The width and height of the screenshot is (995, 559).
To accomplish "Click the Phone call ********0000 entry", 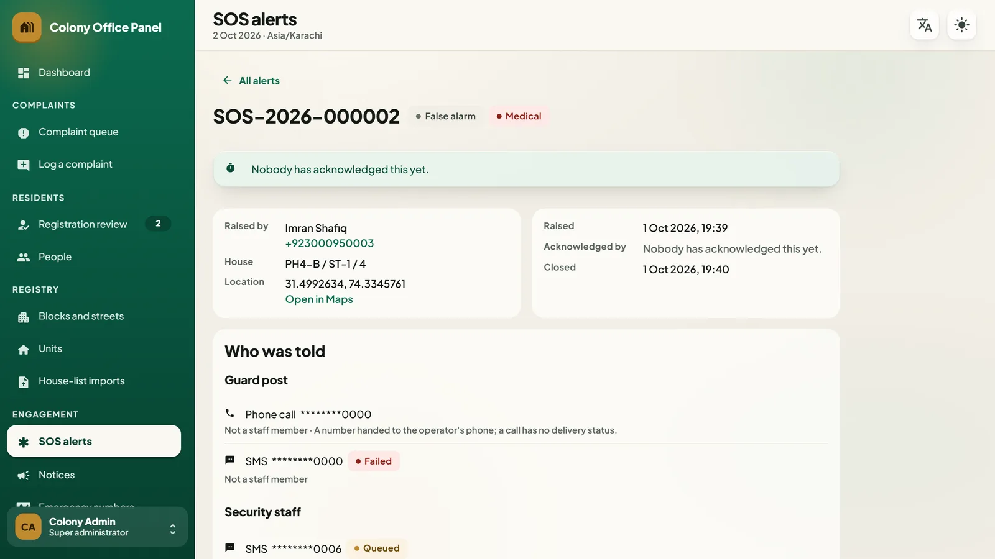I will pyautogui.click(x=308, y=414).
